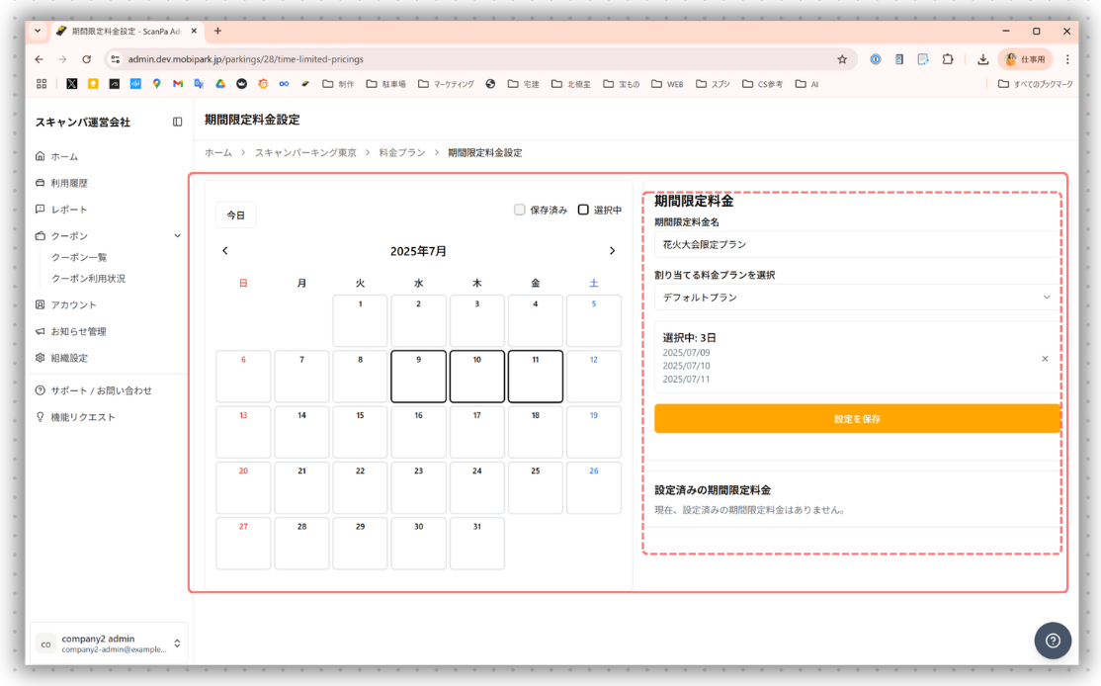This screenshot has width=1101, height=686.
Task: Open 利用履歴 in the sidebar
Action: click(x=69, y=183)
